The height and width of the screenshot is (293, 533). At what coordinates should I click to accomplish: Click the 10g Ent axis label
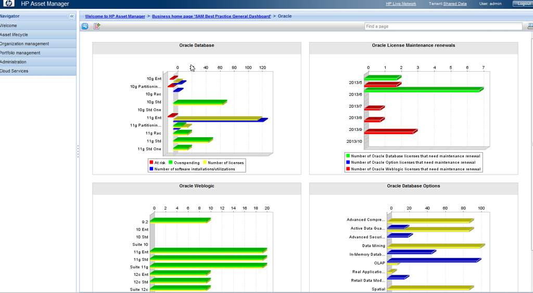click(154, 78)
